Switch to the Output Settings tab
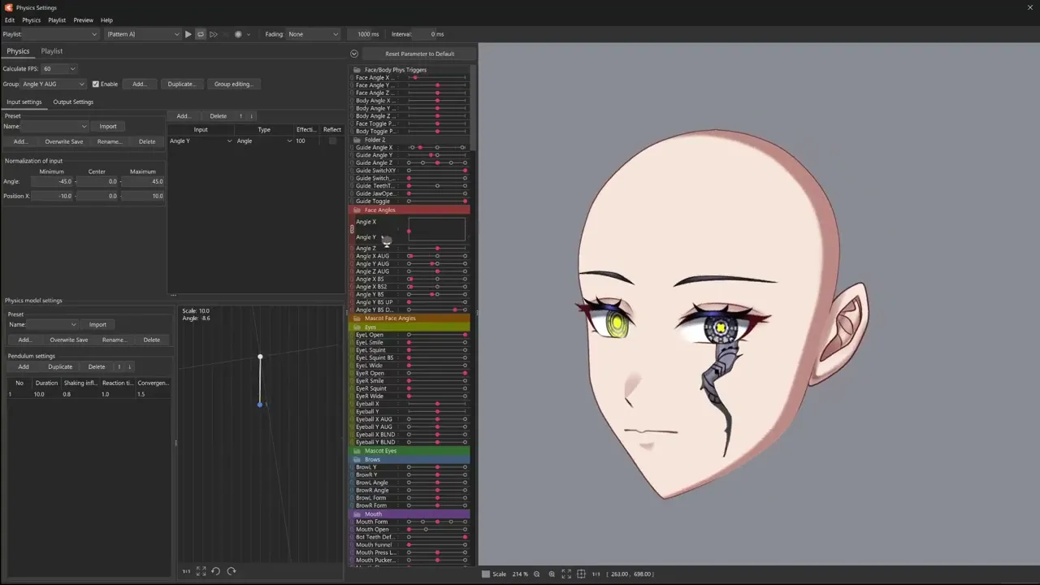Image resolution: width=1040 pixels, height=585 pixels. tap(73, 102)
